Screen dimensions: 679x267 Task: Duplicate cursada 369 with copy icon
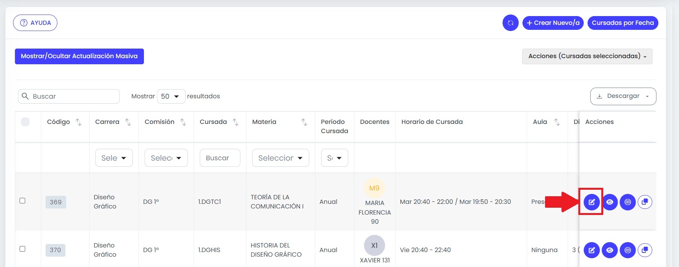pyautogui.click(x=645, y=202)
